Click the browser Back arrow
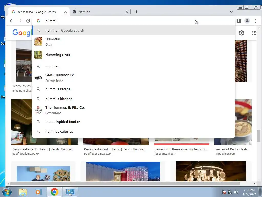The image size is (262, 197). 12,21
